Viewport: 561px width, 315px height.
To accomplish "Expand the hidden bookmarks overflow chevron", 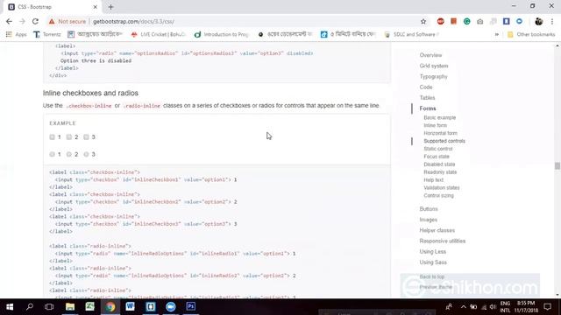I will pos(497,34).
